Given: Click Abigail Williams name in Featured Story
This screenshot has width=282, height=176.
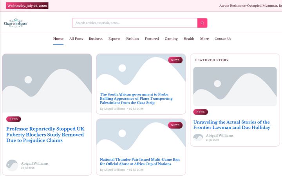Looking at the screenshot, I should pos(220,135).
